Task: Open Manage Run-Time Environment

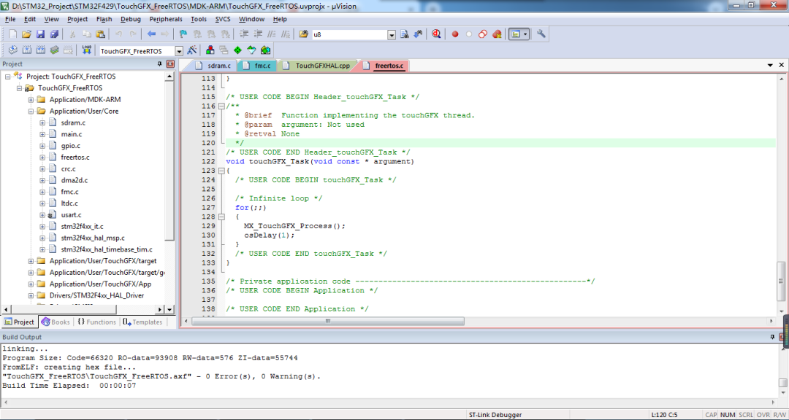Action: [237, 50]
